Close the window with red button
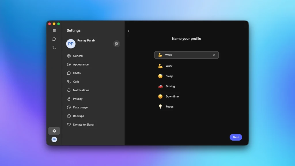295x166 pixels. point(50,24)
